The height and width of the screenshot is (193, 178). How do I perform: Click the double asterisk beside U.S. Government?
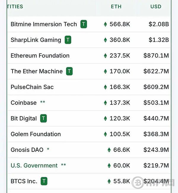[x=63, y=165]
